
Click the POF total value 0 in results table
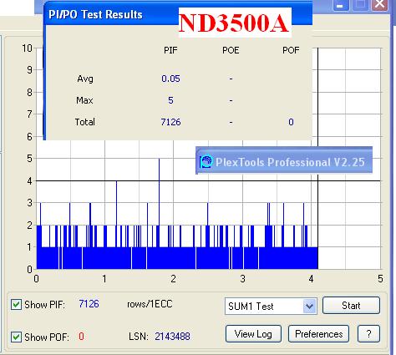point(291,122)
